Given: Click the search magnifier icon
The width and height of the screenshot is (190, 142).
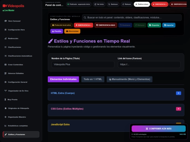Looking at the screenshot, I should point(85,18).
